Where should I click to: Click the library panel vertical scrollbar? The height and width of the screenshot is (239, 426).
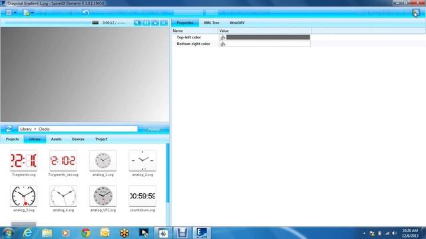[x=168, y=173]
